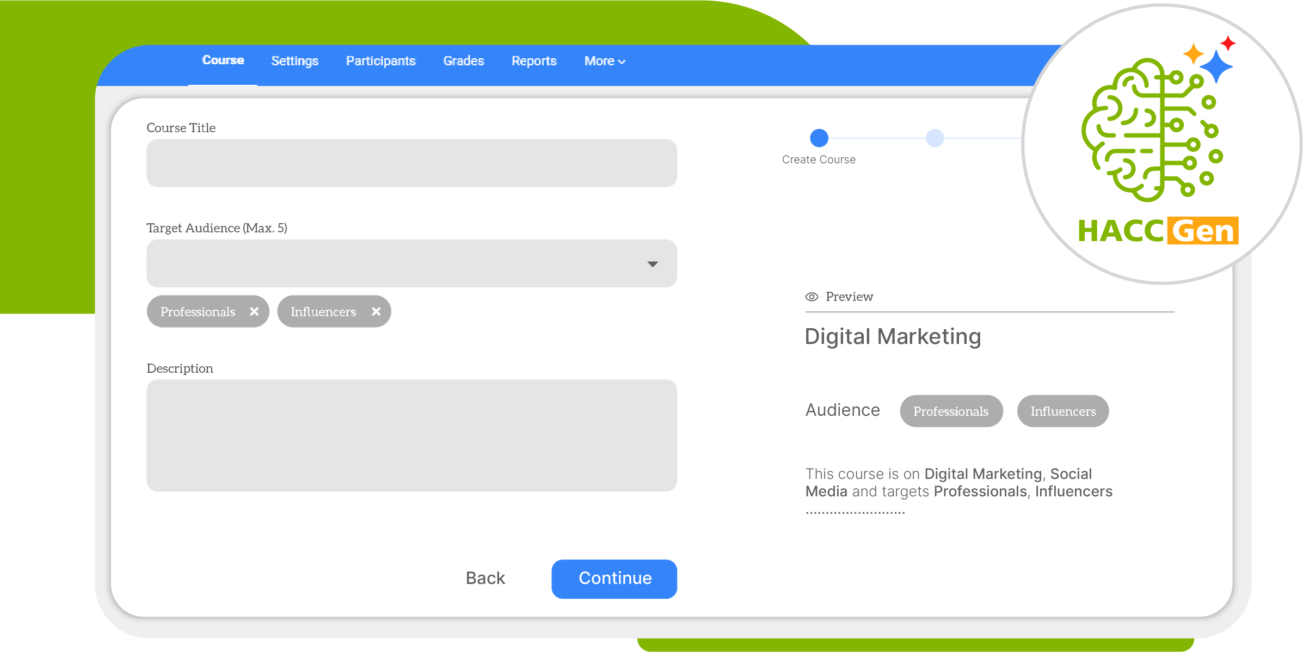Click inside the Description text area
This screenshot has height=652, width=1303.
pos(411,435)
